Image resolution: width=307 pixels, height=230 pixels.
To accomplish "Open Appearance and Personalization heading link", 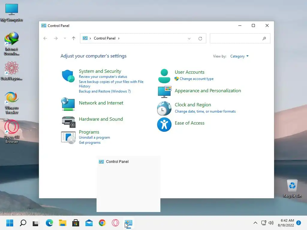I will pos(208,91).
